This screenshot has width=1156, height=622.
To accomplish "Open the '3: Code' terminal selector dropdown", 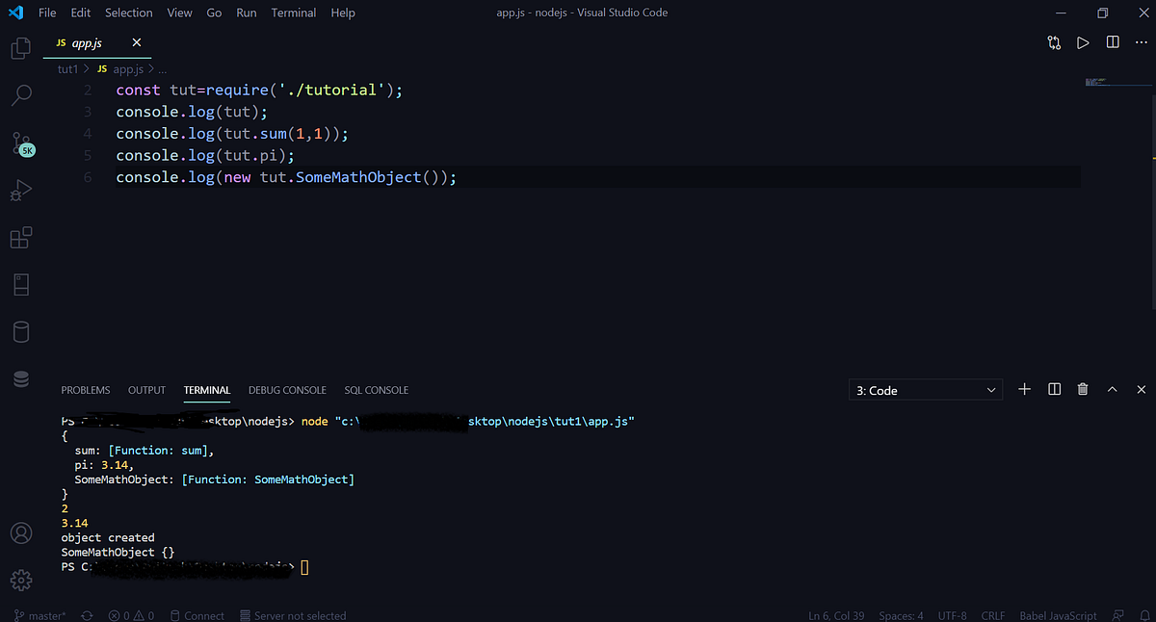I will click(925, 389).
